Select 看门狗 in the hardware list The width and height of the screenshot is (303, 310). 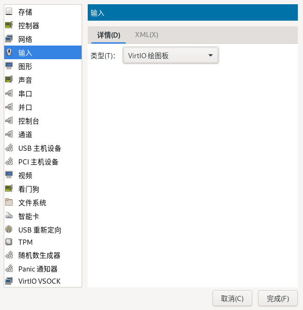tap(29, 189)
